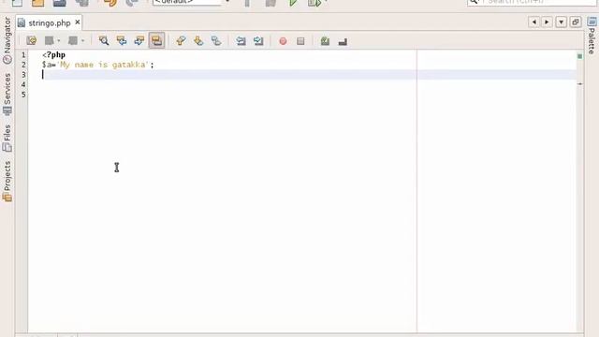The height and width of the screenshot is (337, 599).
Task: Click the '<?php' opening tag text
Action: pos(54,55)
